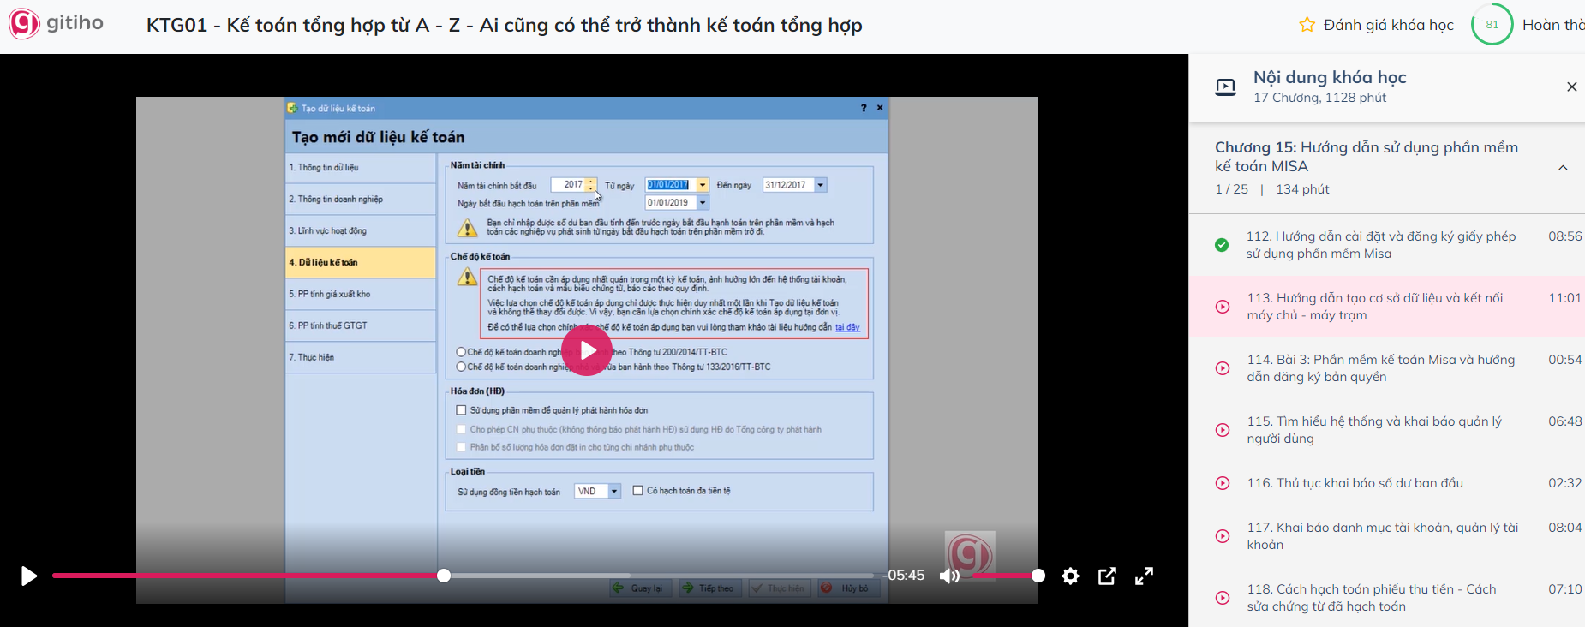
Task: Click the Hủy bỏ button
Action: point(848,588)
